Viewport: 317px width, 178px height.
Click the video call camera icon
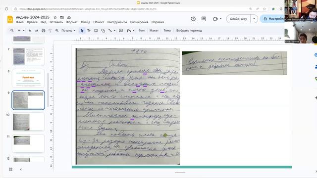(215, 19)
